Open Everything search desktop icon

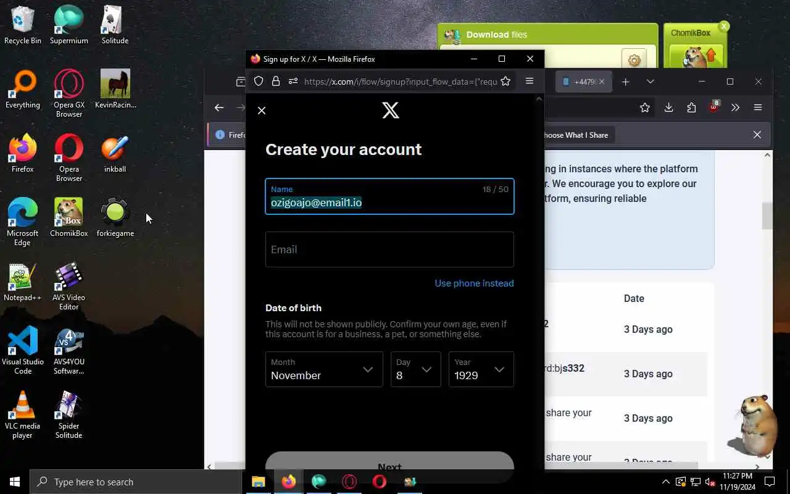(x=23, y=89)
